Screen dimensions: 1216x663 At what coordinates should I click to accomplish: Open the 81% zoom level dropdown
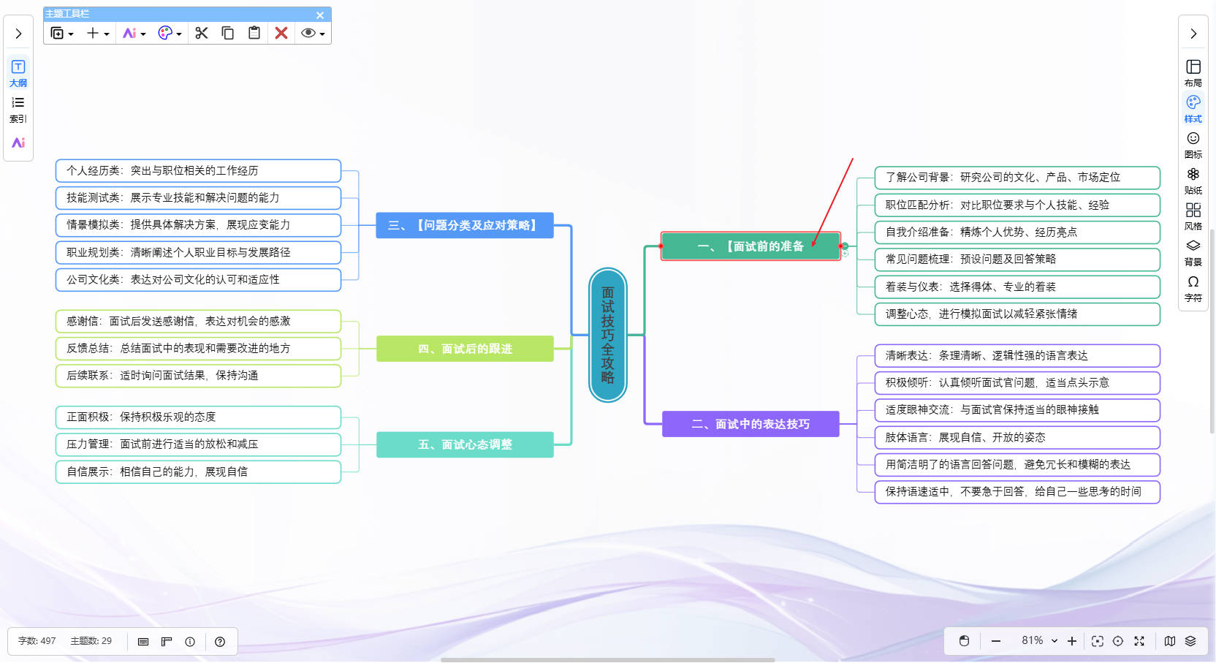pyautogui.click(x=1039, y=641)
